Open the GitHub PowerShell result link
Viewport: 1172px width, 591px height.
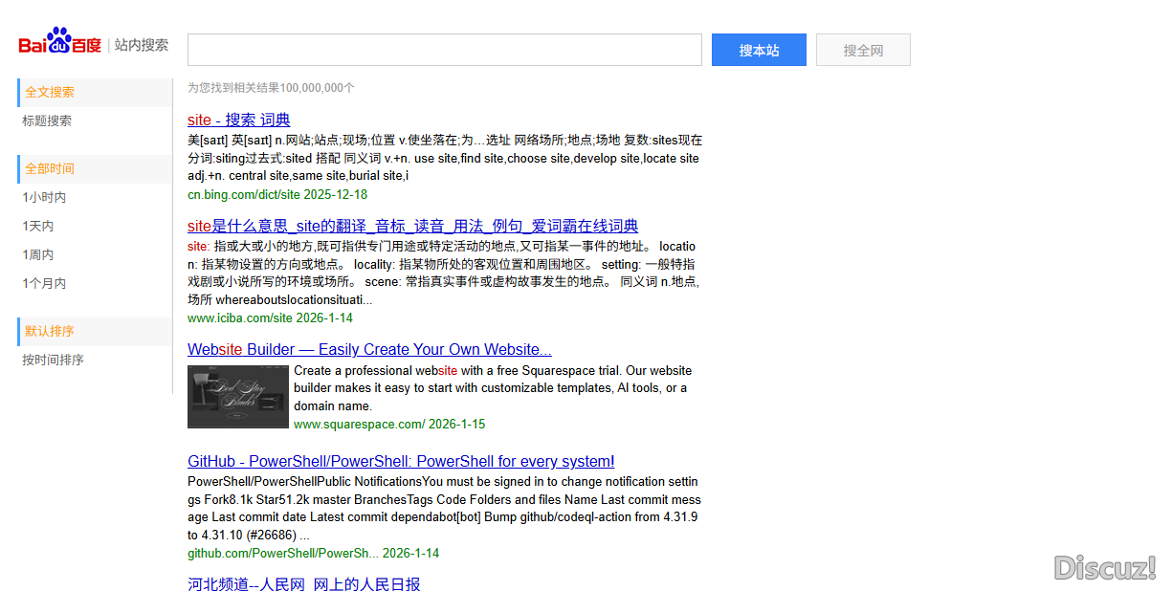click(x=401, y=461)
